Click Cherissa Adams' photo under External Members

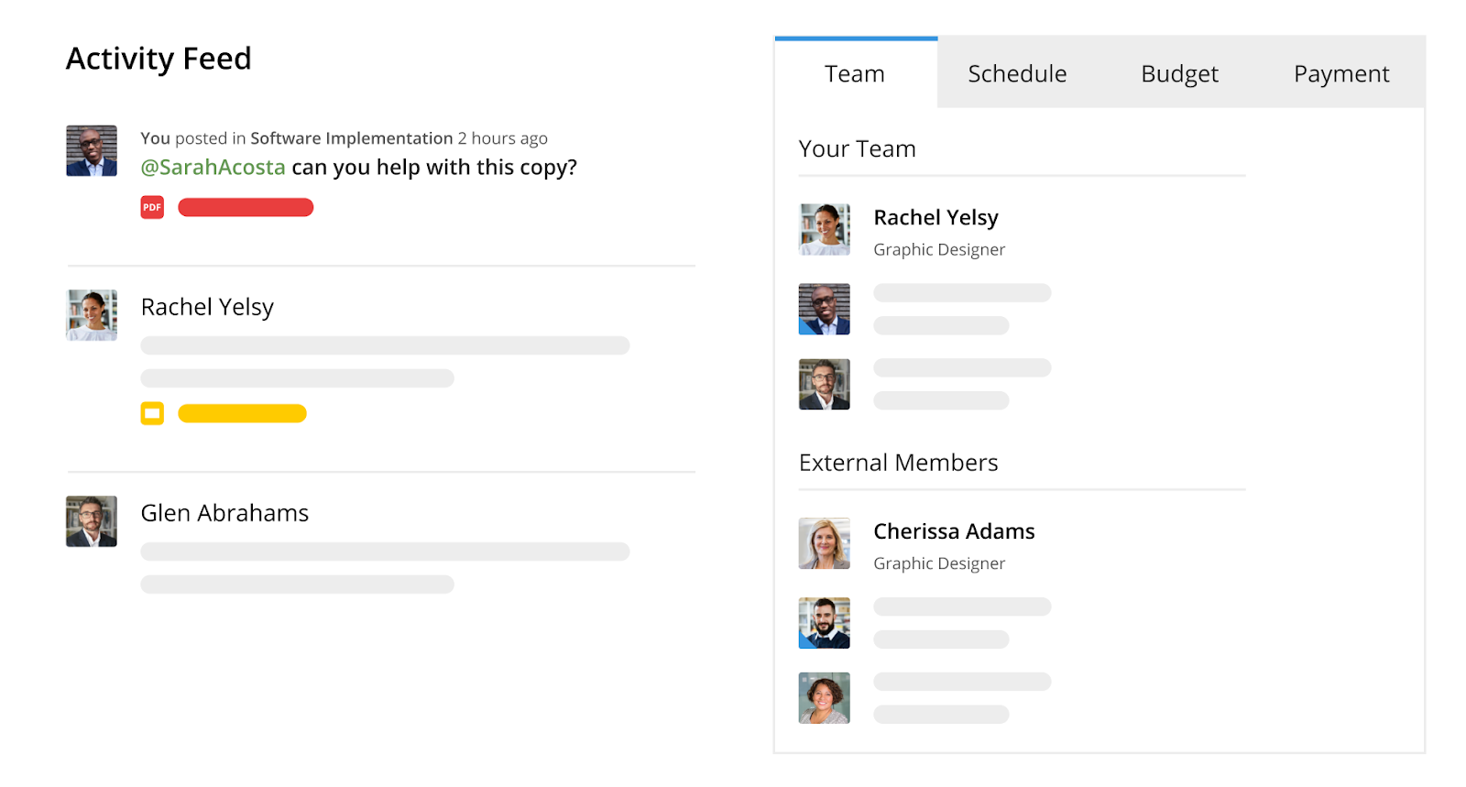click(824, 542)
